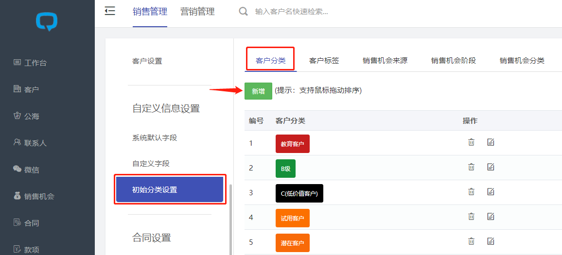The image size is (562, 255).
Task: Open 工作台 from the left sidebar
Action: click(x=30, y=63)
